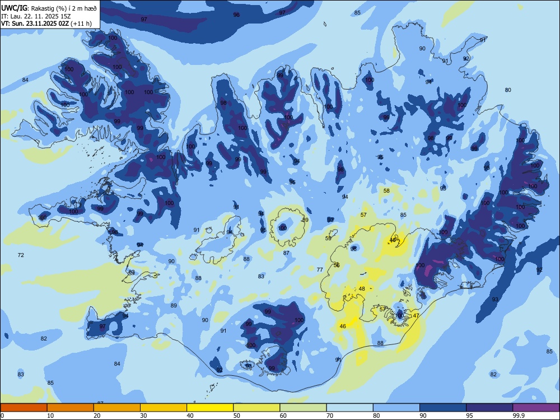Click the title text 'Rakastig (%) í 2 m hæð'
The height and width of the screenshot is (420, 560).
coord(64,8)
